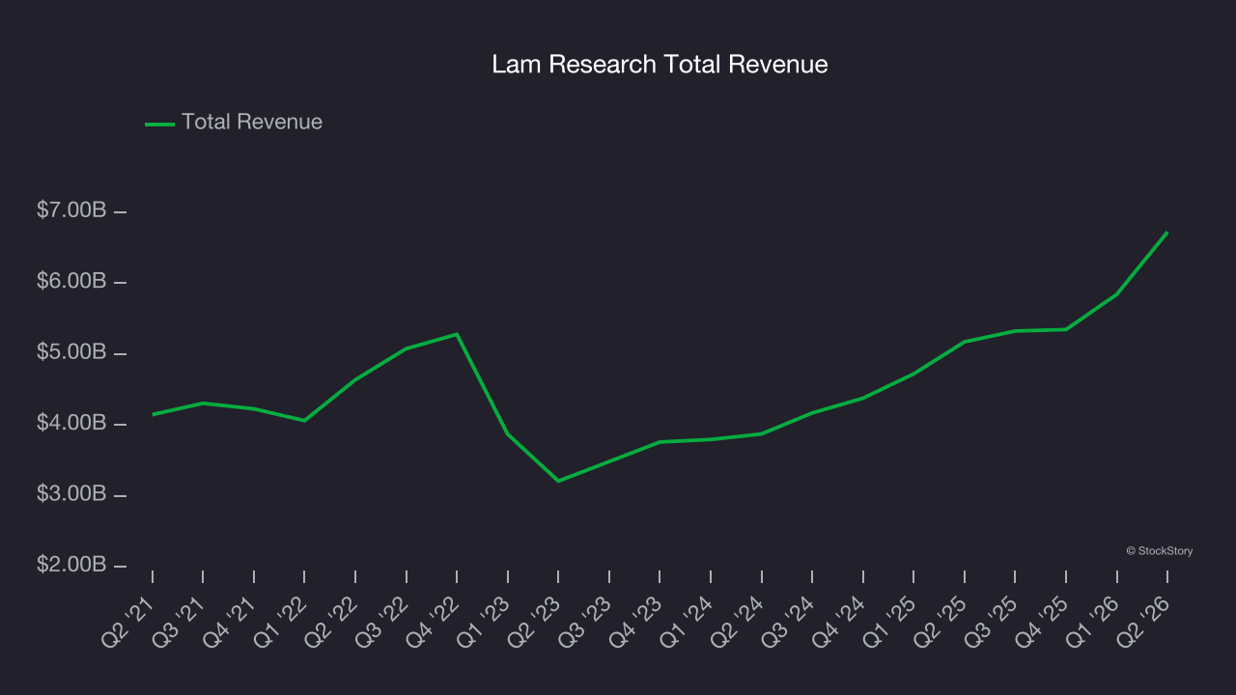Click the Q4 '25 x-axis label
The image size is (1236, 695).
coord(1043,621)
